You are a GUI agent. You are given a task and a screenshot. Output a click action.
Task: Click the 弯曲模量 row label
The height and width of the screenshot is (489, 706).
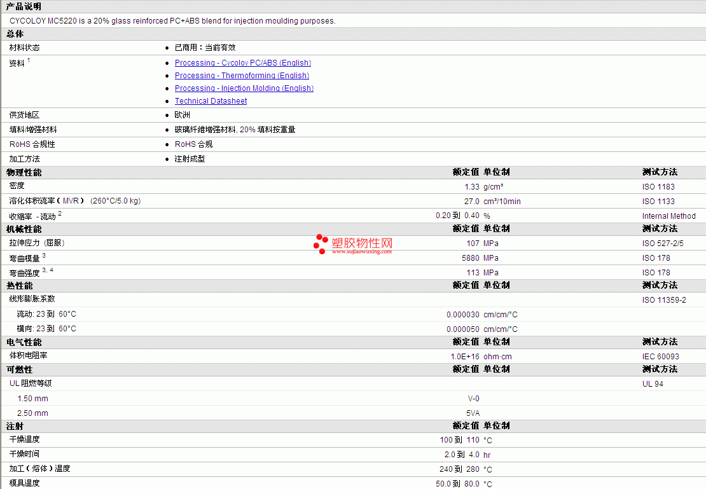point(24,258)
